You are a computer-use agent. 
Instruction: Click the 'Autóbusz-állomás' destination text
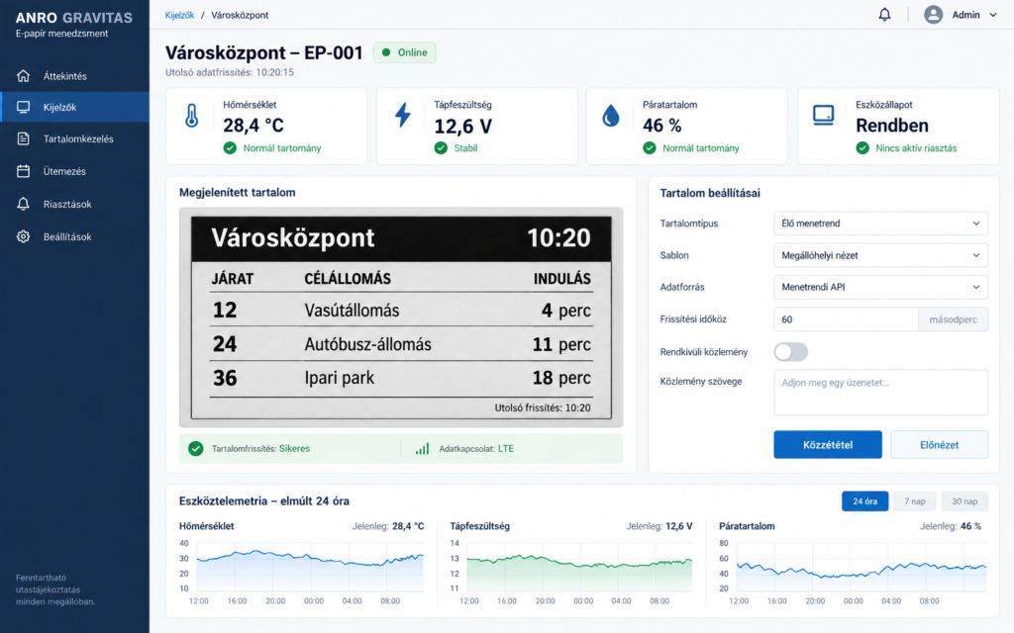pyautogui.click(x=367, y=344)
